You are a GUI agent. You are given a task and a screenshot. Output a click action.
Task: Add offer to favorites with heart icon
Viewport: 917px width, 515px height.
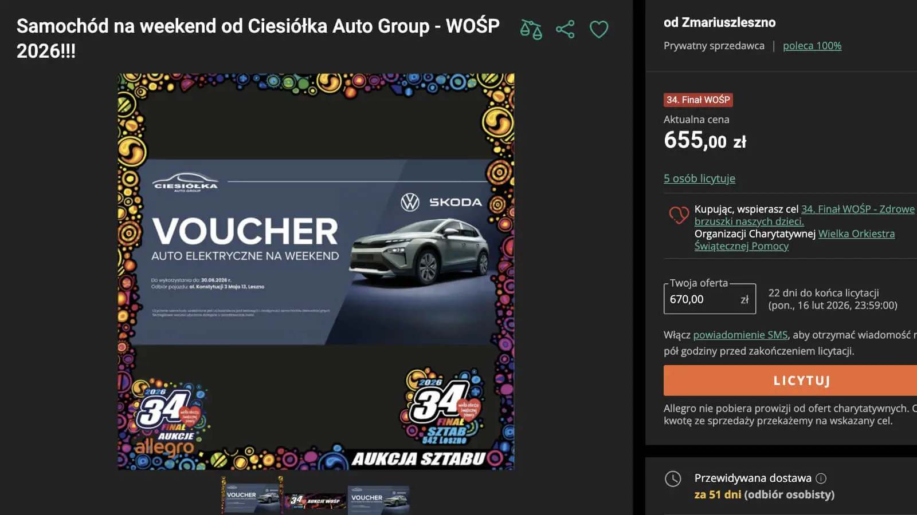click(x=599, y=29)
